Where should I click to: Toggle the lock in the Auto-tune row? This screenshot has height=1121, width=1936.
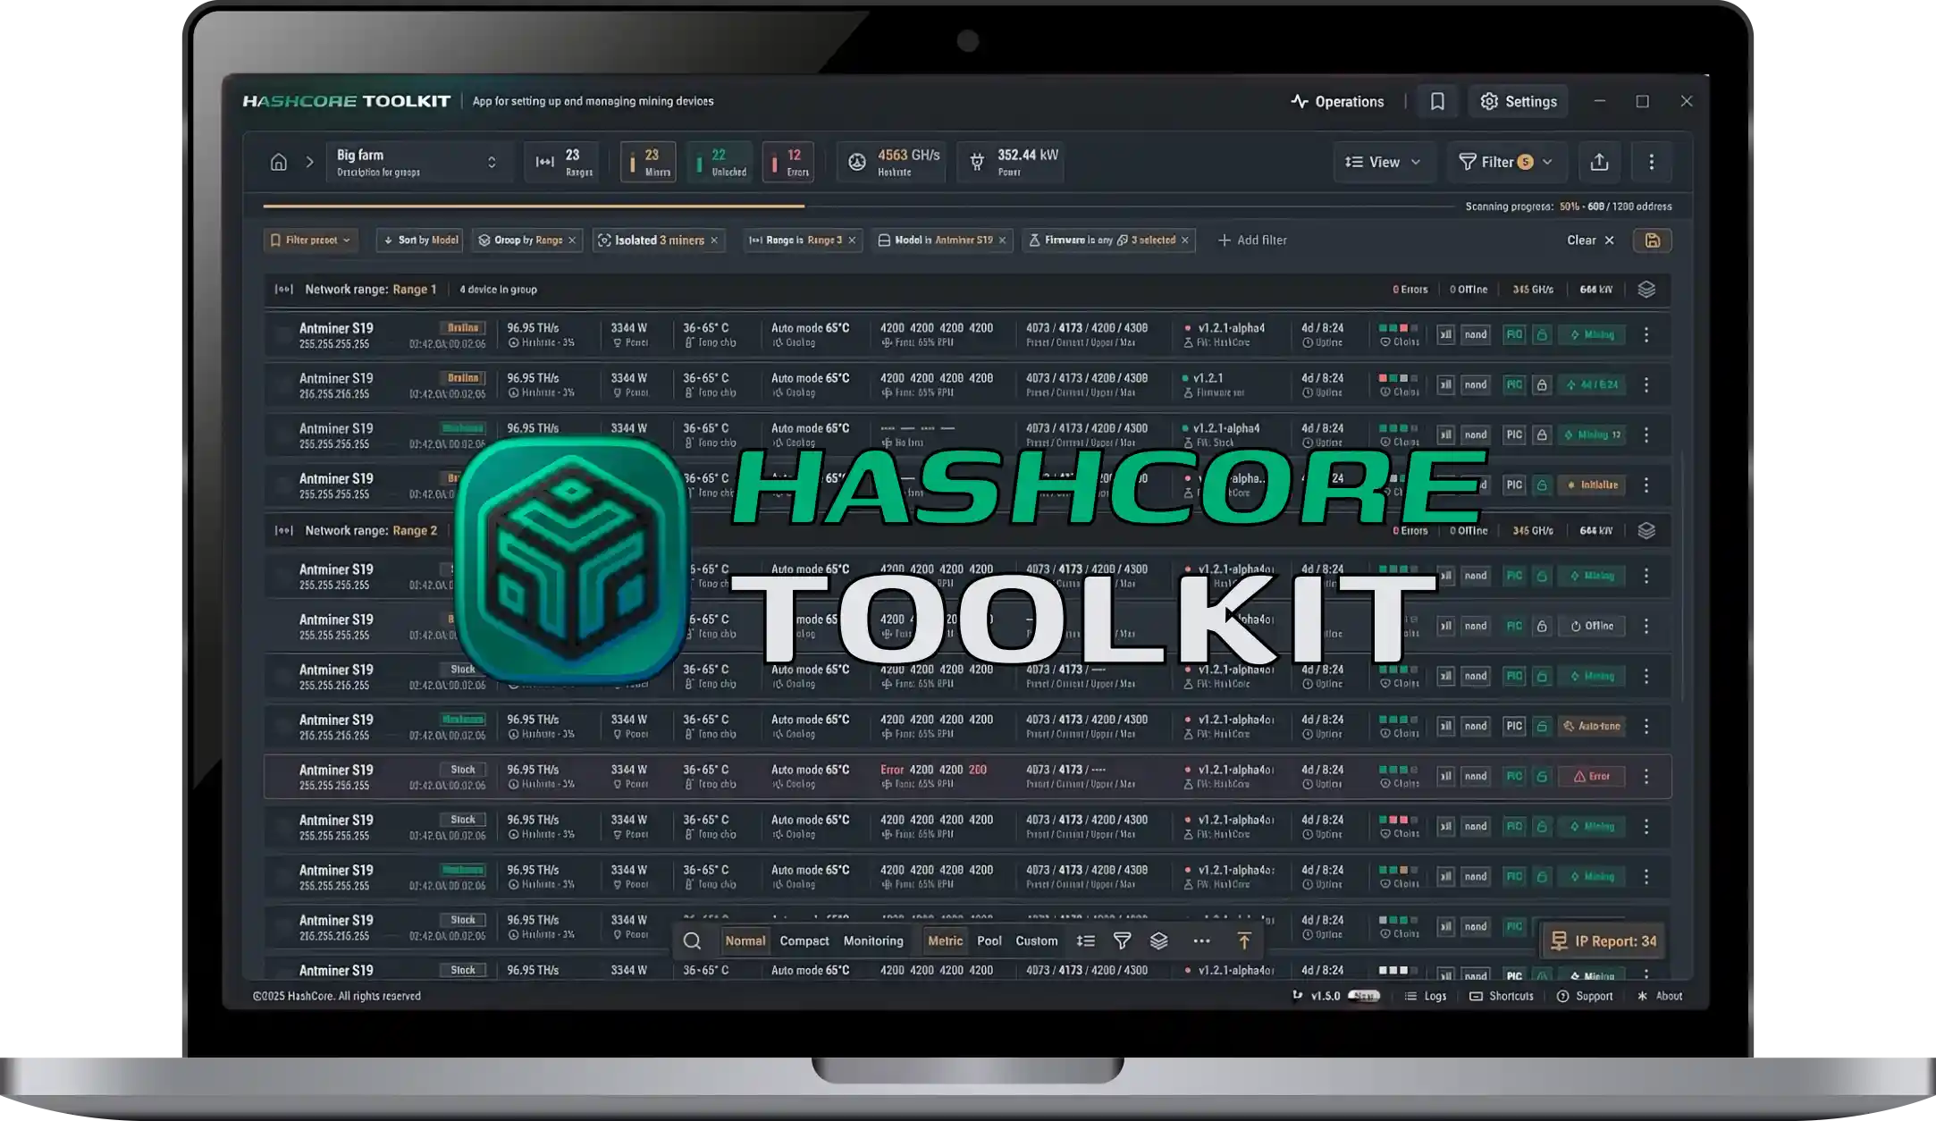1542,726
